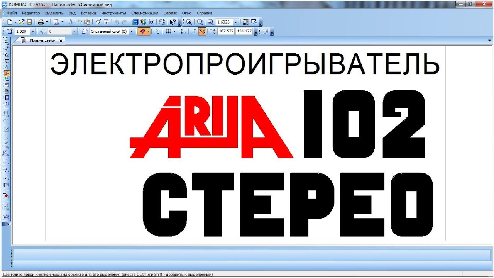This screenshot has height=278, width=494.
Task: Click the red cross icon in the left toolbar
Action: [6, 196]
